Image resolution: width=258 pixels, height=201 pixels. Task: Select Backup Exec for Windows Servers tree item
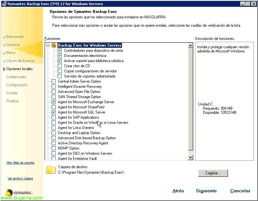click(90, 45)
